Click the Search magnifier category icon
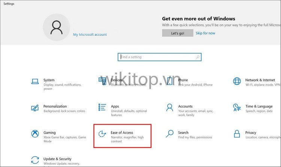This screenshot has width=281, height=167. [170, 134]
